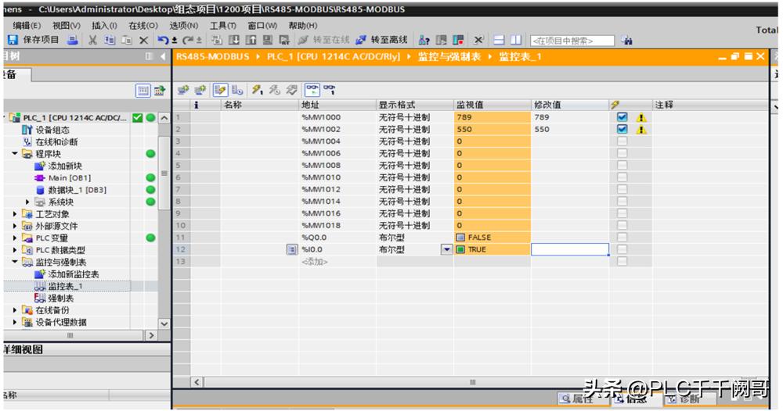Click the 修改值 cell for %I0.0
Viewport: 783px width, 411px height.
point(570,250)
